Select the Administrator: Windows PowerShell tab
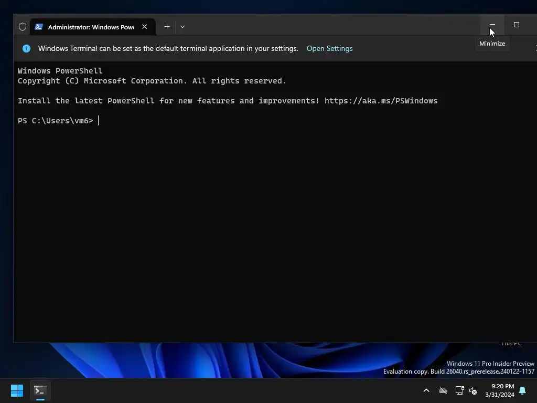 (x=93, y=27)
